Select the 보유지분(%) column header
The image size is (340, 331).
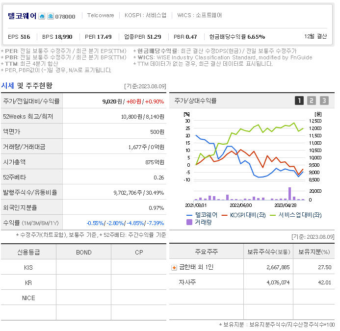314,252
